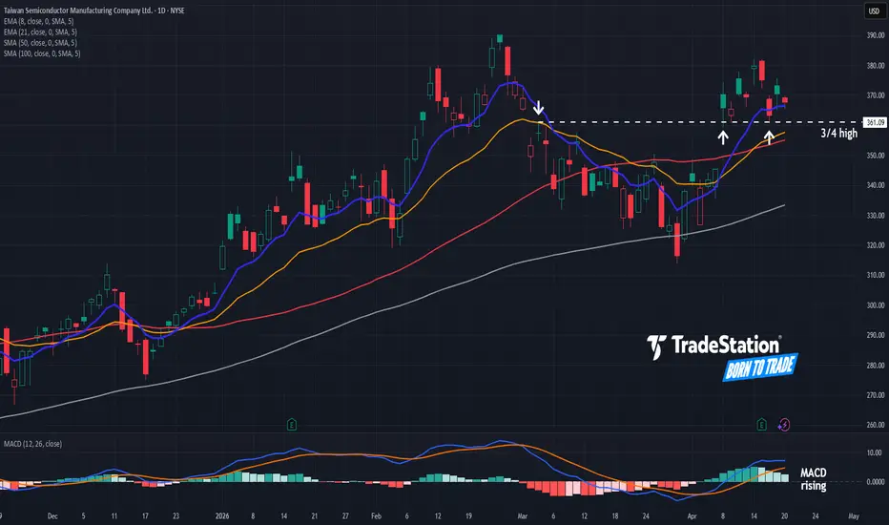
Task: Click the 2026 year label on time axis
Action: [x=222, y=515]
